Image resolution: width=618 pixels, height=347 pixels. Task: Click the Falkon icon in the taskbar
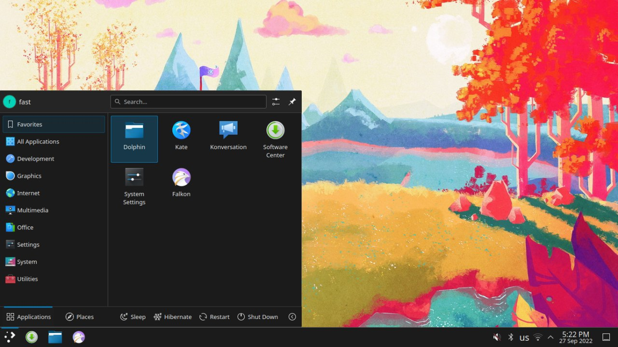click(x=79, y=337)
